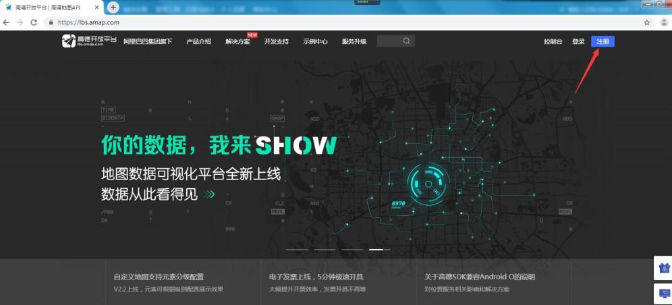Screen dimensions: 672x305
Task: Click the monitor icon on right edge
Action: (665, 294)
